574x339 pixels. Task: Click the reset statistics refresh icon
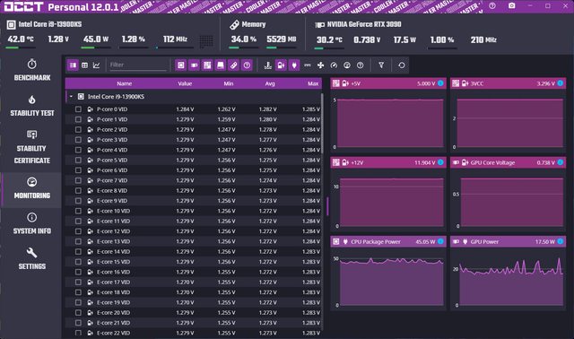click(402, 65)
